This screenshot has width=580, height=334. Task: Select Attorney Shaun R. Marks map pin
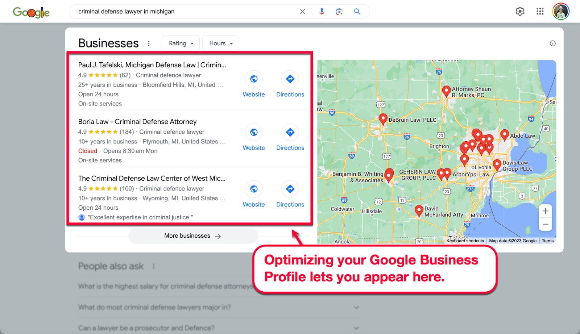[x=446, y=91]
